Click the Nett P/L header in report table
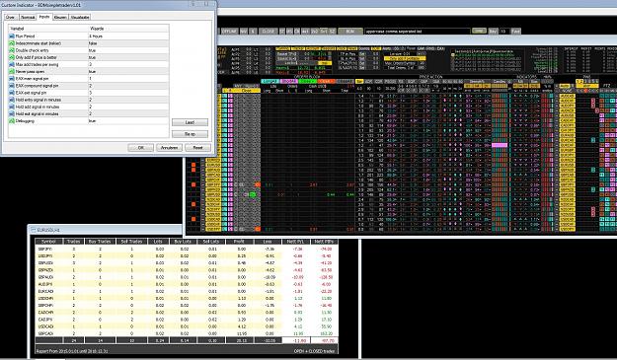 click(296, 242)
